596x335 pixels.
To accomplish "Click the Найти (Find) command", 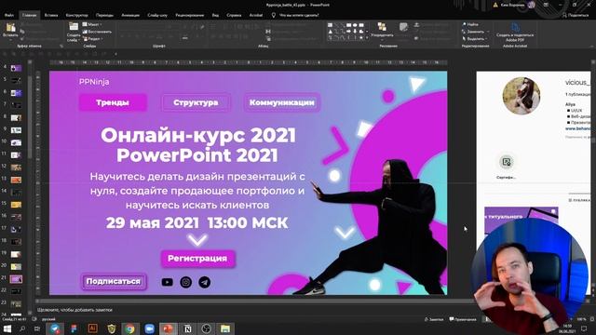I will pyautogui.click(x=470, y=24).
